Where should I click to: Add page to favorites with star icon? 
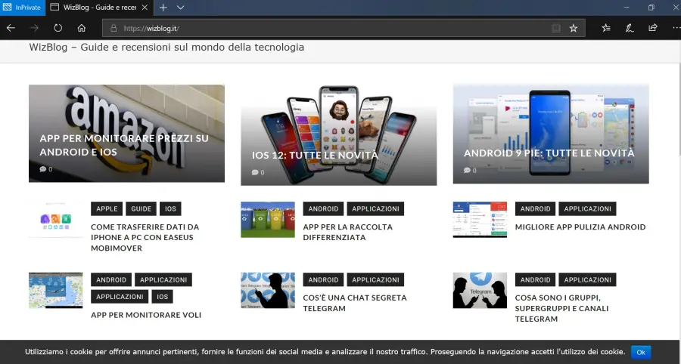tap(574, 28)
